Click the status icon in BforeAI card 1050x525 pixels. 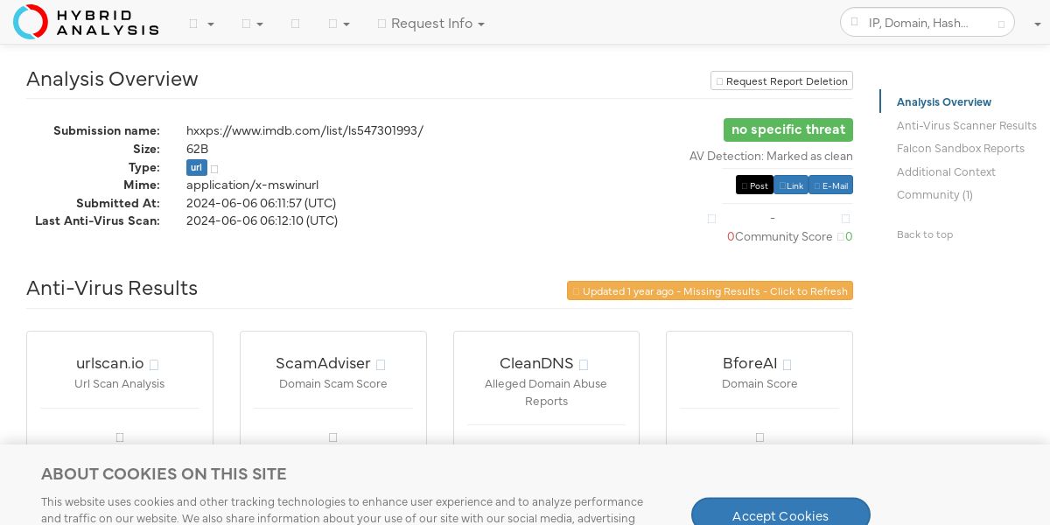(x=759, y=437)
